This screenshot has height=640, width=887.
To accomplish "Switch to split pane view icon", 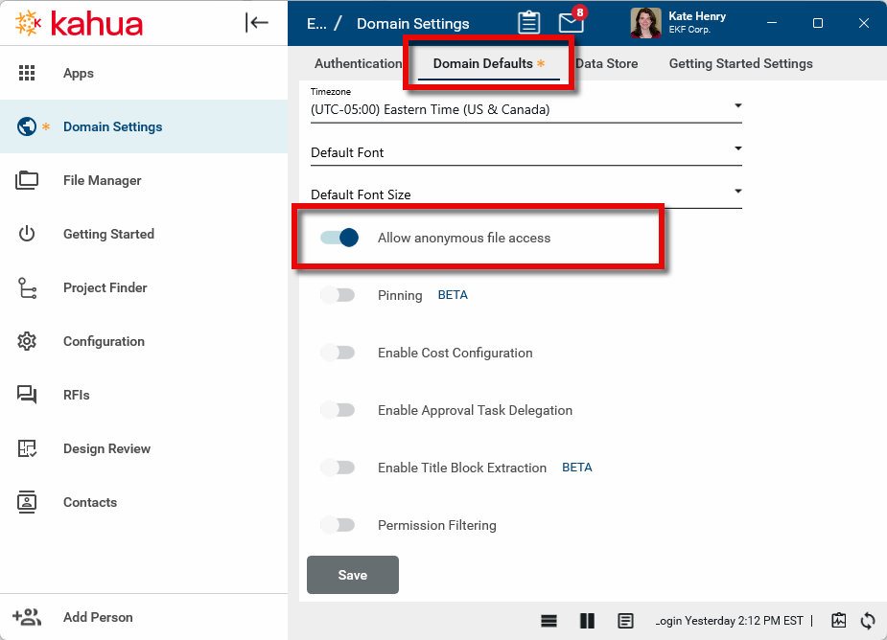I will click(x=588, y=620).
